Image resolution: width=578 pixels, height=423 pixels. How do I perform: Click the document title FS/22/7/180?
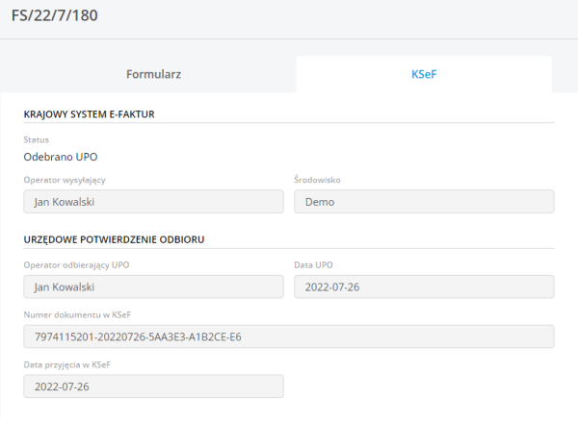(x=55, y=16)
